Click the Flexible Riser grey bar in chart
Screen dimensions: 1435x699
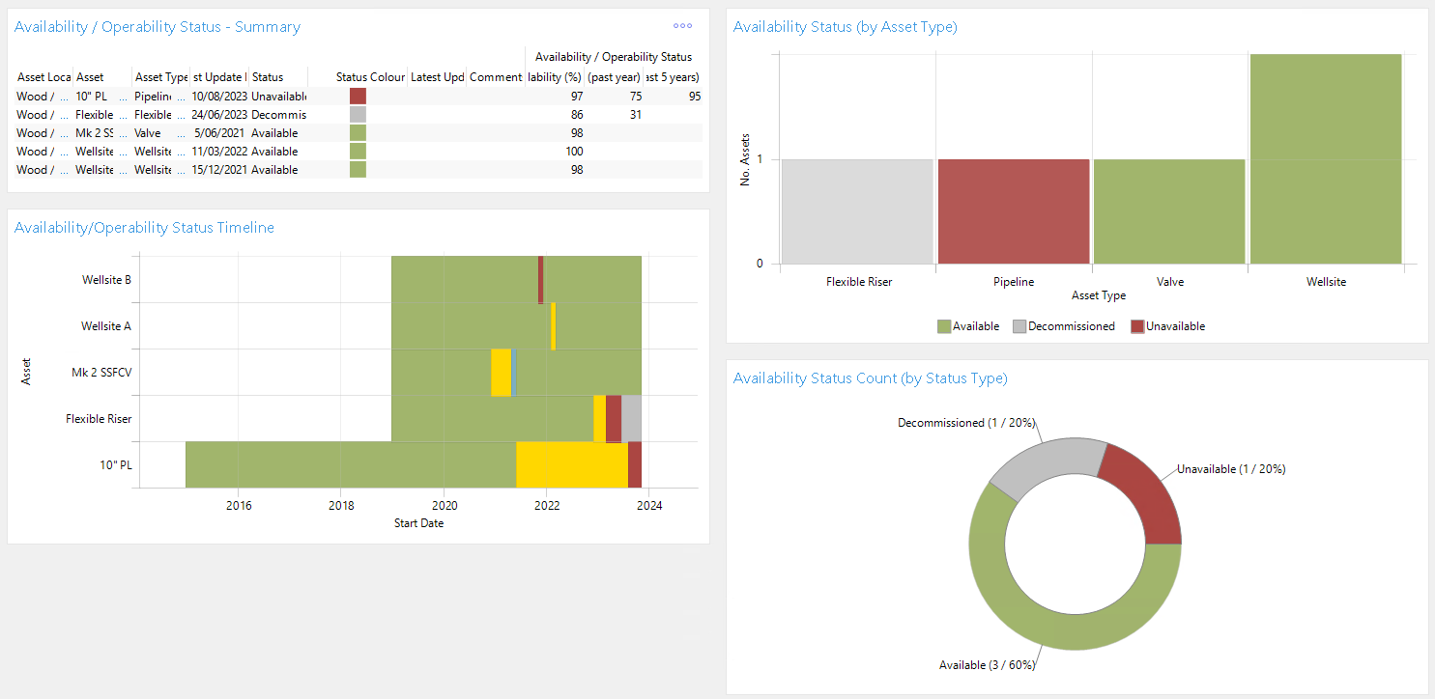[x=857, y=211]
